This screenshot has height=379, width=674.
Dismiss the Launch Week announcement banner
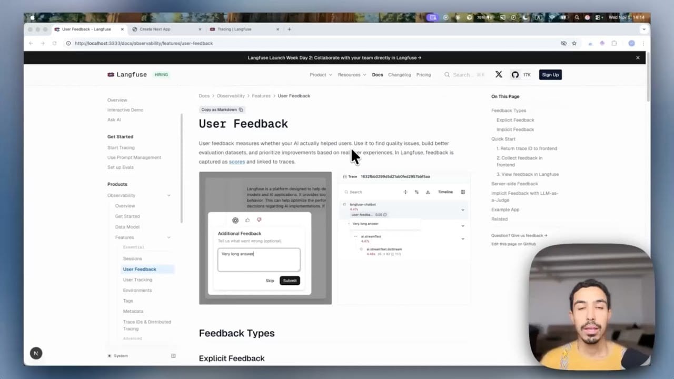[x=638, y=58]
